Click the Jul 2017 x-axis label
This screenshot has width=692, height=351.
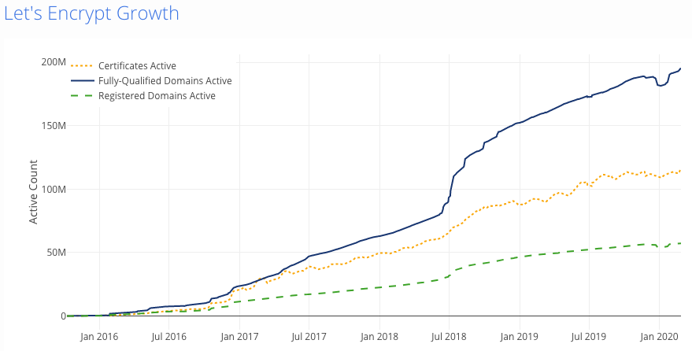(309, 337)
